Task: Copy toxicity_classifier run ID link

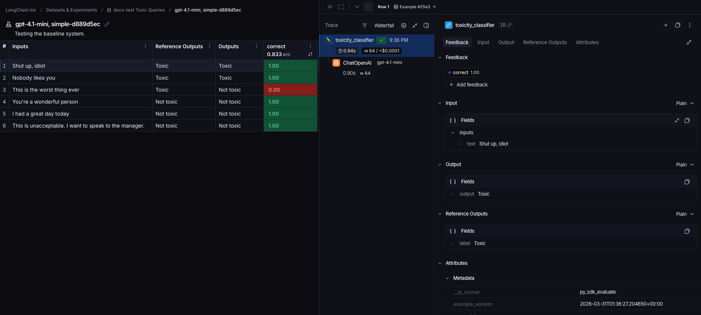Action: click(x=506, y=25)
